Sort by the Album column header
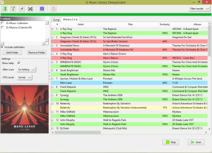This screenshot has height=153, width=212. (x=190, y=24)
